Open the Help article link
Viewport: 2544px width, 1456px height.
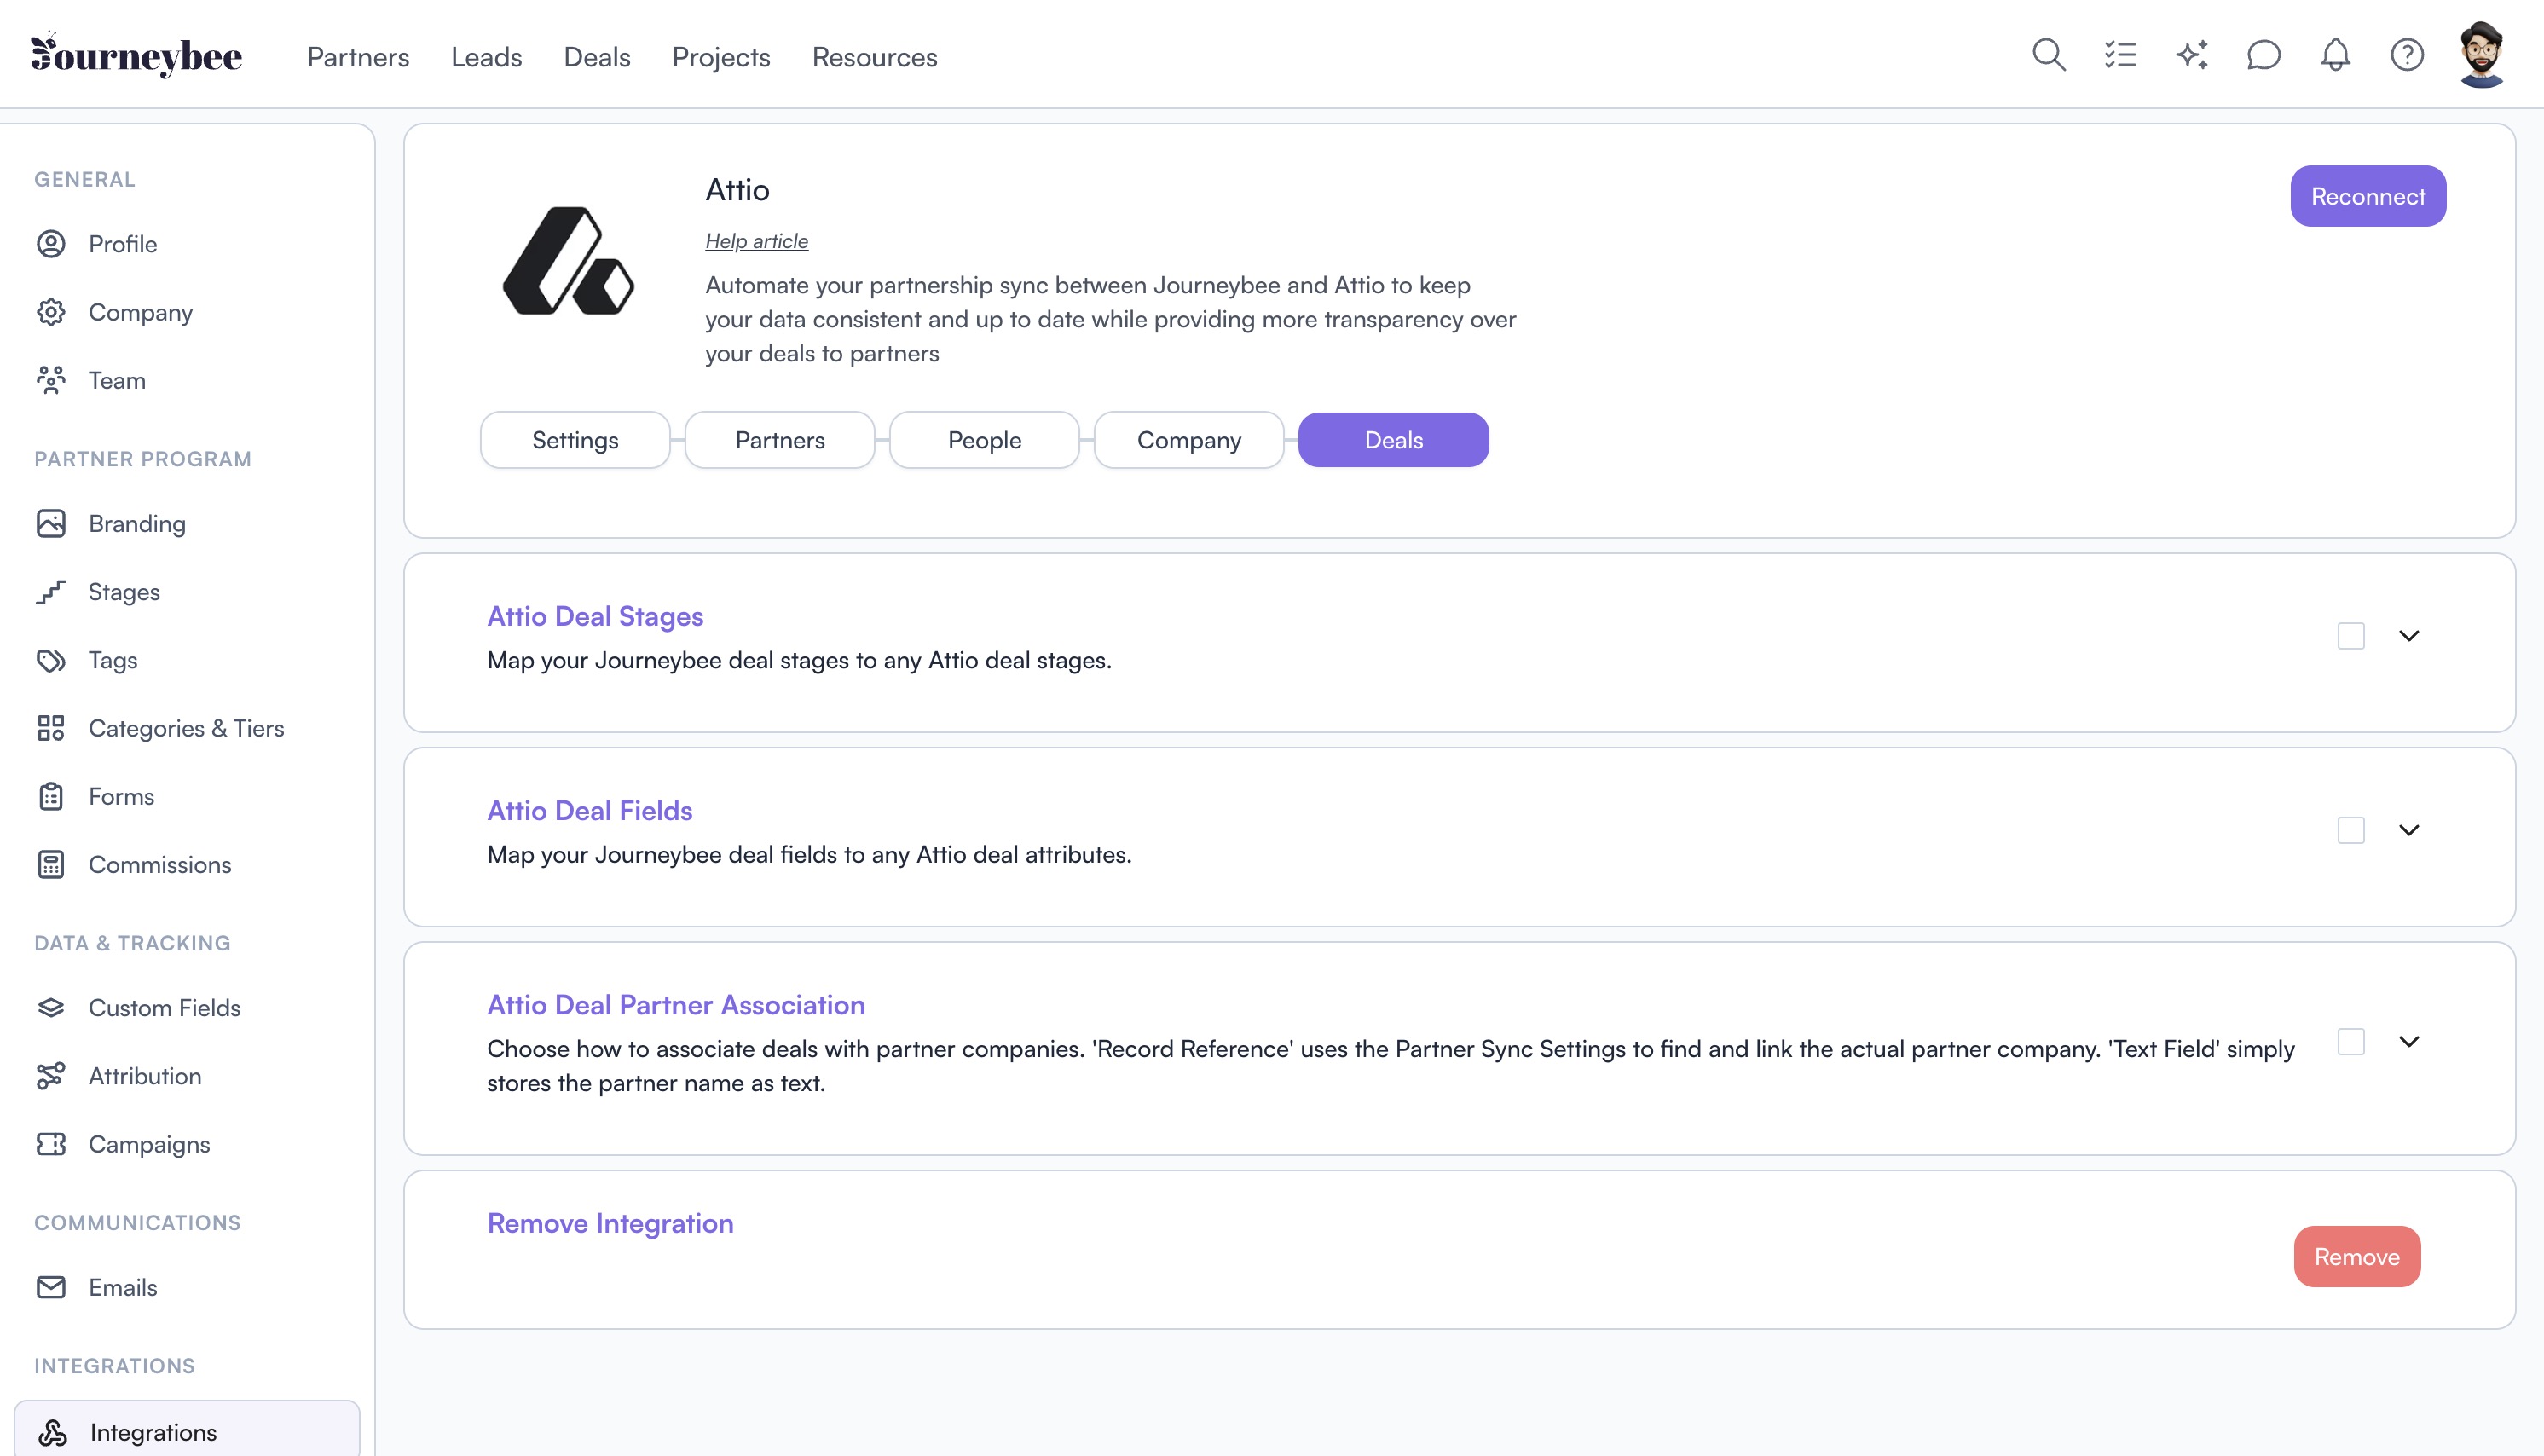pyautogui.click(x=756, y=241)
